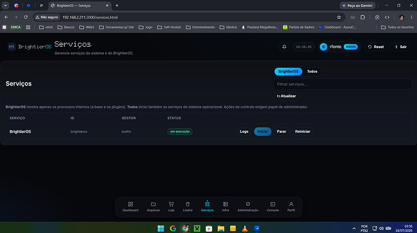Open VLC from taskbar
The height and width of the screenshot is (233, 417).
click(245, 229)
